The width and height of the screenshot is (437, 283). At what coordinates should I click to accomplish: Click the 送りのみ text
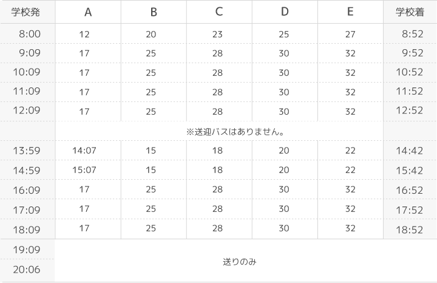tap(239, 262)
